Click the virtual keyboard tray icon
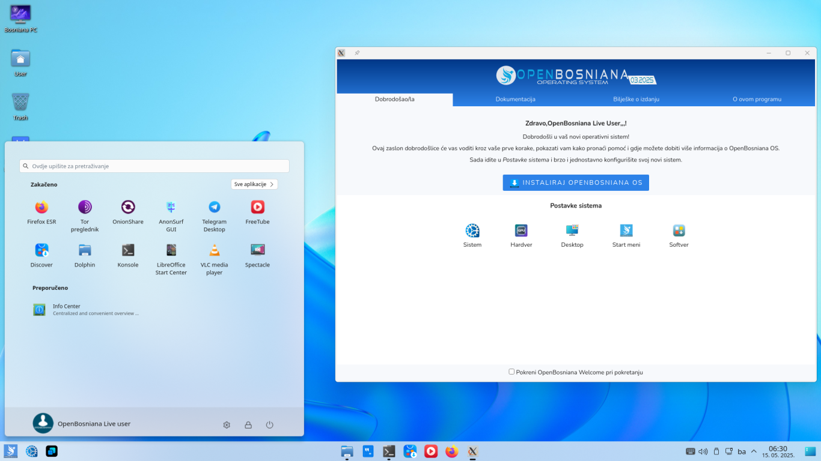Screen dimensions: 821x461 pos(691,451)
